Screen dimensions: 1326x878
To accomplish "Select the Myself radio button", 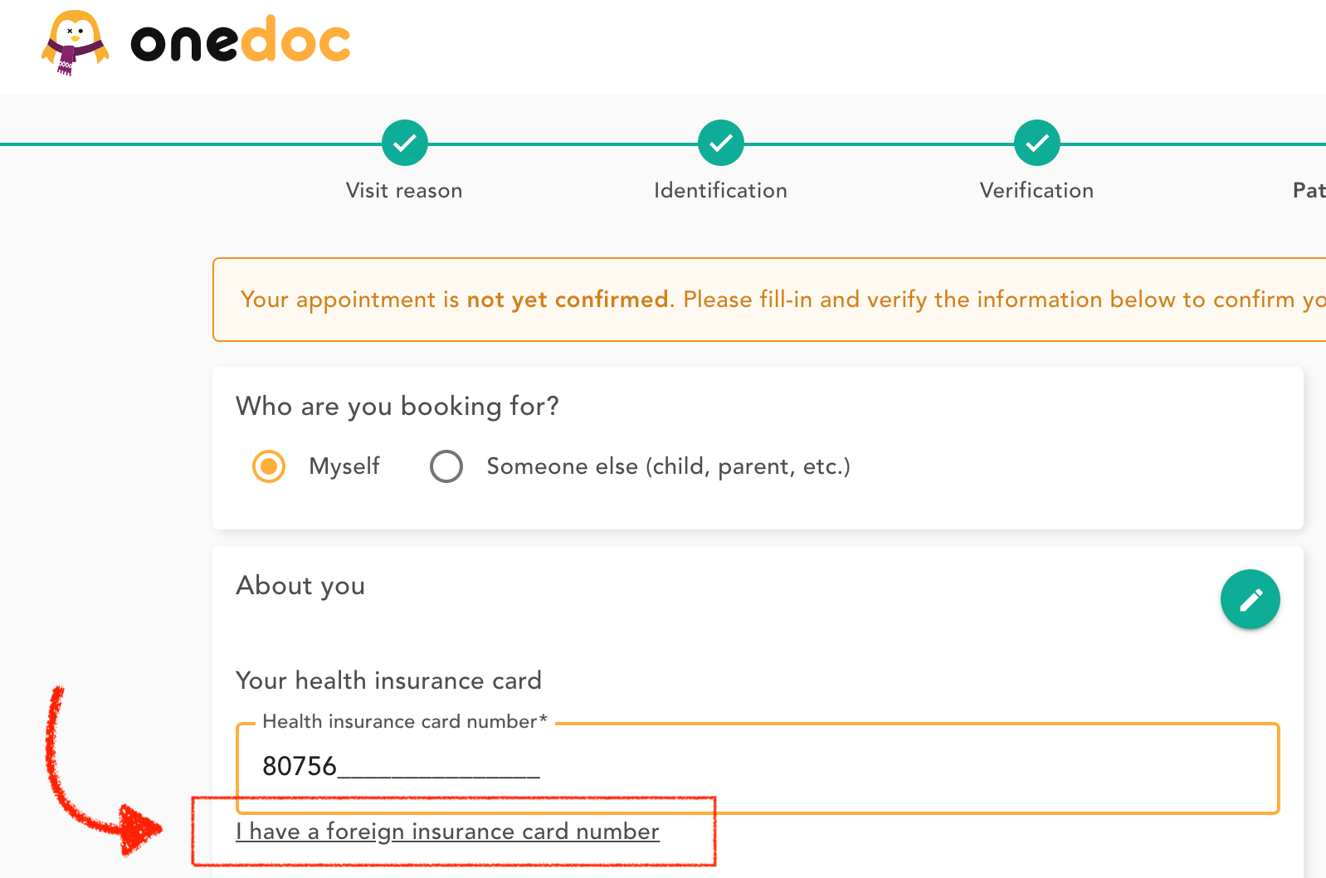I will click(269, 466).
